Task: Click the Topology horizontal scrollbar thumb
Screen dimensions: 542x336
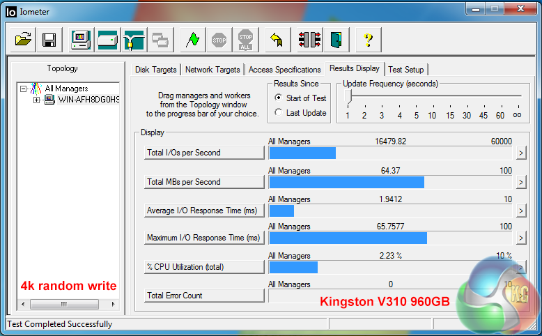Action: coord(64,304)
